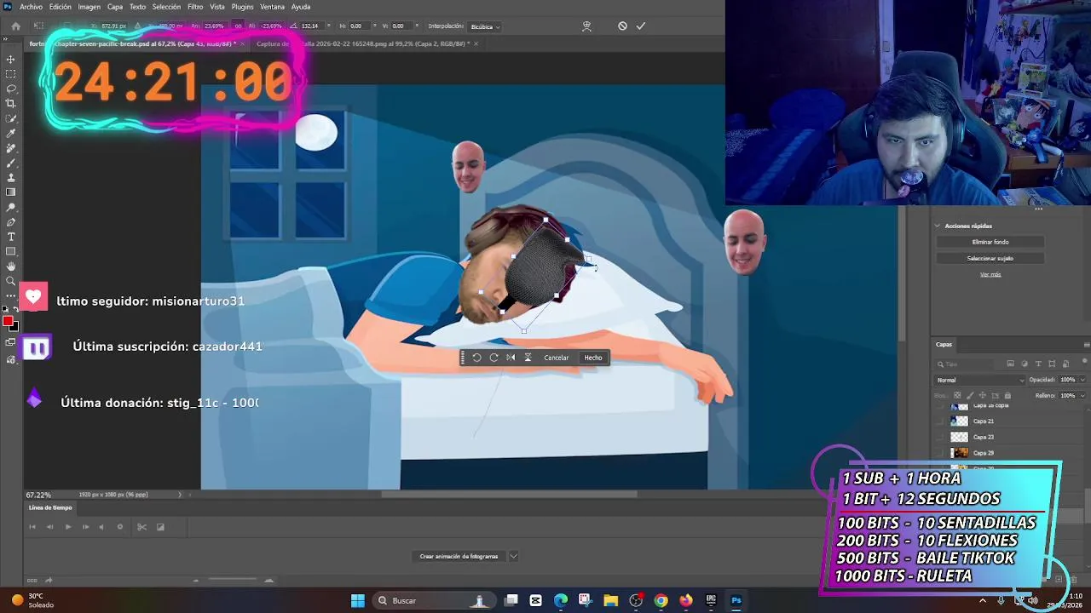Filter layers by adjustment layers icon

click(1025, 364)
